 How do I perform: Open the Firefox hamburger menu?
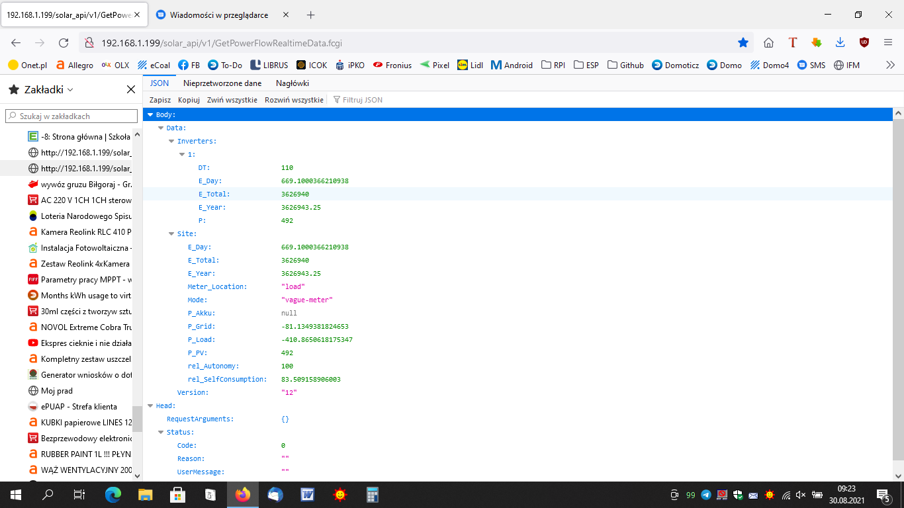point(888,43)
